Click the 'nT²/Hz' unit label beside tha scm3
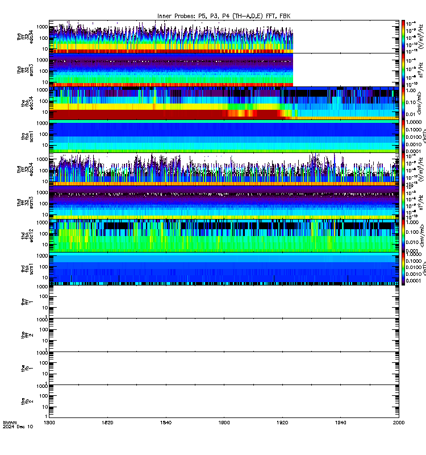 click(x=421, y=70)
